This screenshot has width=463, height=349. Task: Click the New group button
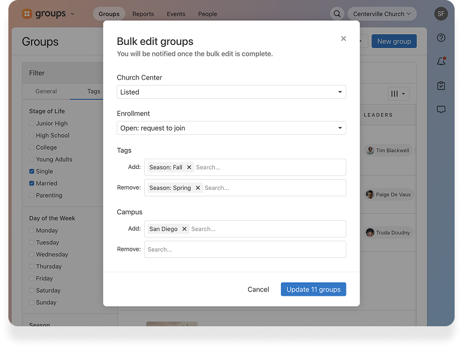(394, 41)
